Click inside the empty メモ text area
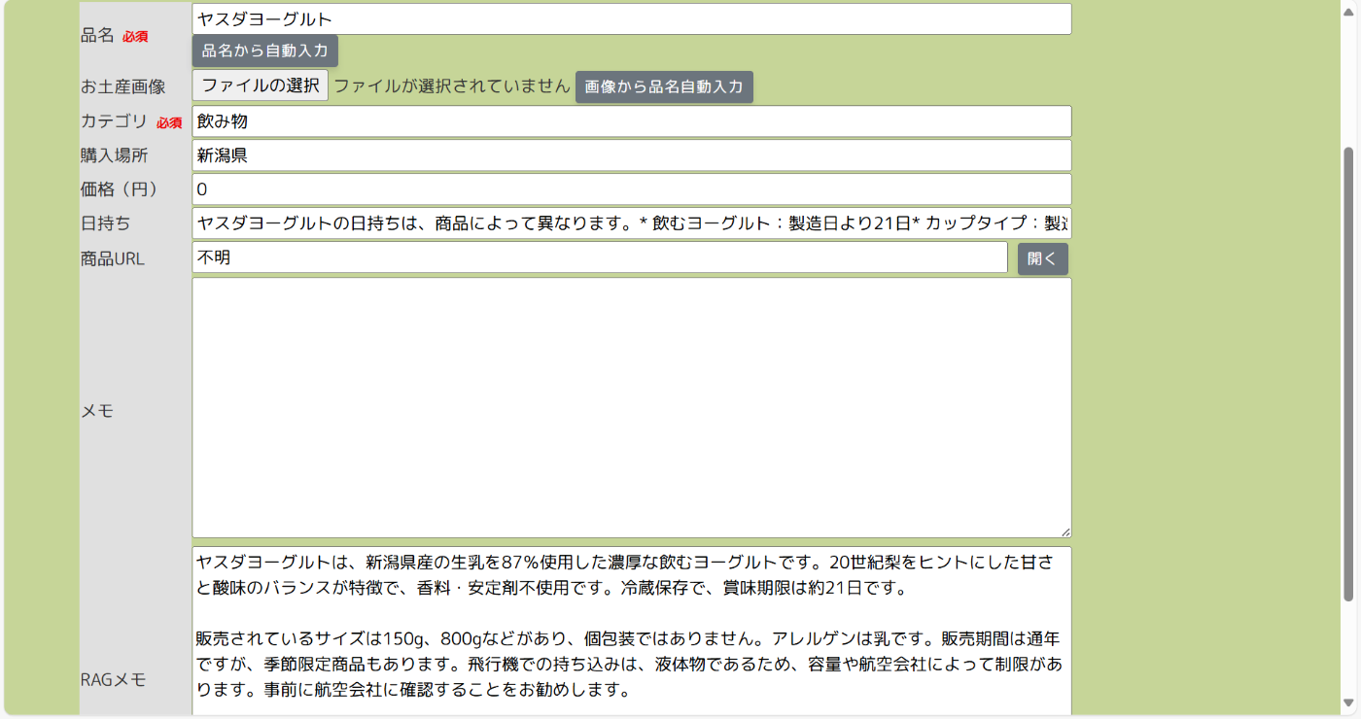1361x719 pixels. point(631,408)
